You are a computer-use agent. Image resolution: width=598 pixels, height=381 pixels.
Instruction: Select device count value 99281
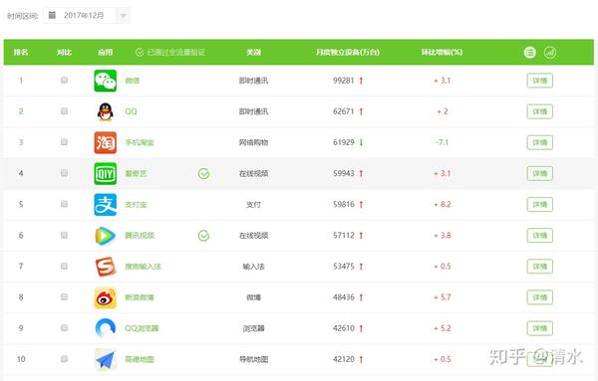(x=344, y=81)
